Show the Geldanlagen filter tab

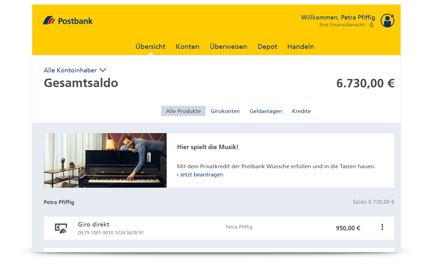[x=266, y=111]
